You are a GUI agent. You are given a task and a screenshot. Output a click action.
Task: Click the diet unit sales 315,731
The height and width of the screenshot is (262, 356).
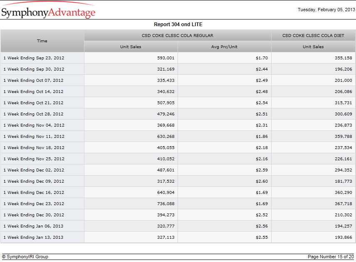coord(343,103)
